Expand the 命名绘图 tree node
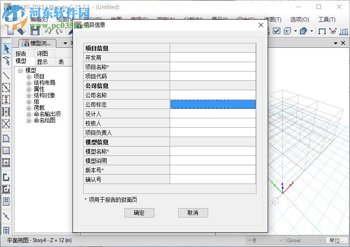Image resolution: width=350 pixels, height=247 pixels. click(29, 121)
